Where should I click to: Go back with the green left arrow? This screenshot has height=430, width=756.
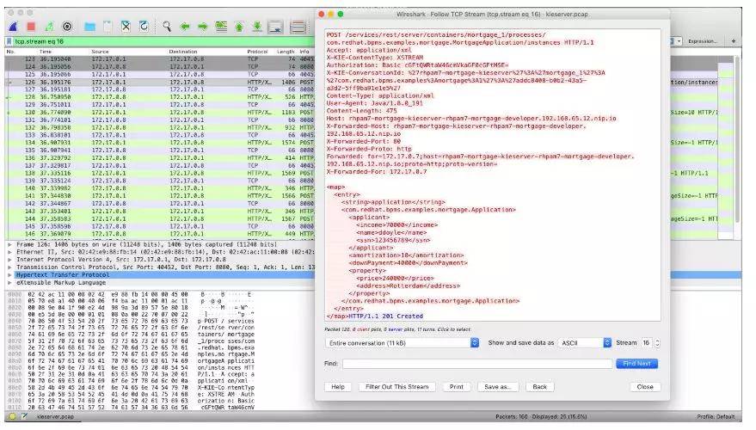(x=185, y=27)
